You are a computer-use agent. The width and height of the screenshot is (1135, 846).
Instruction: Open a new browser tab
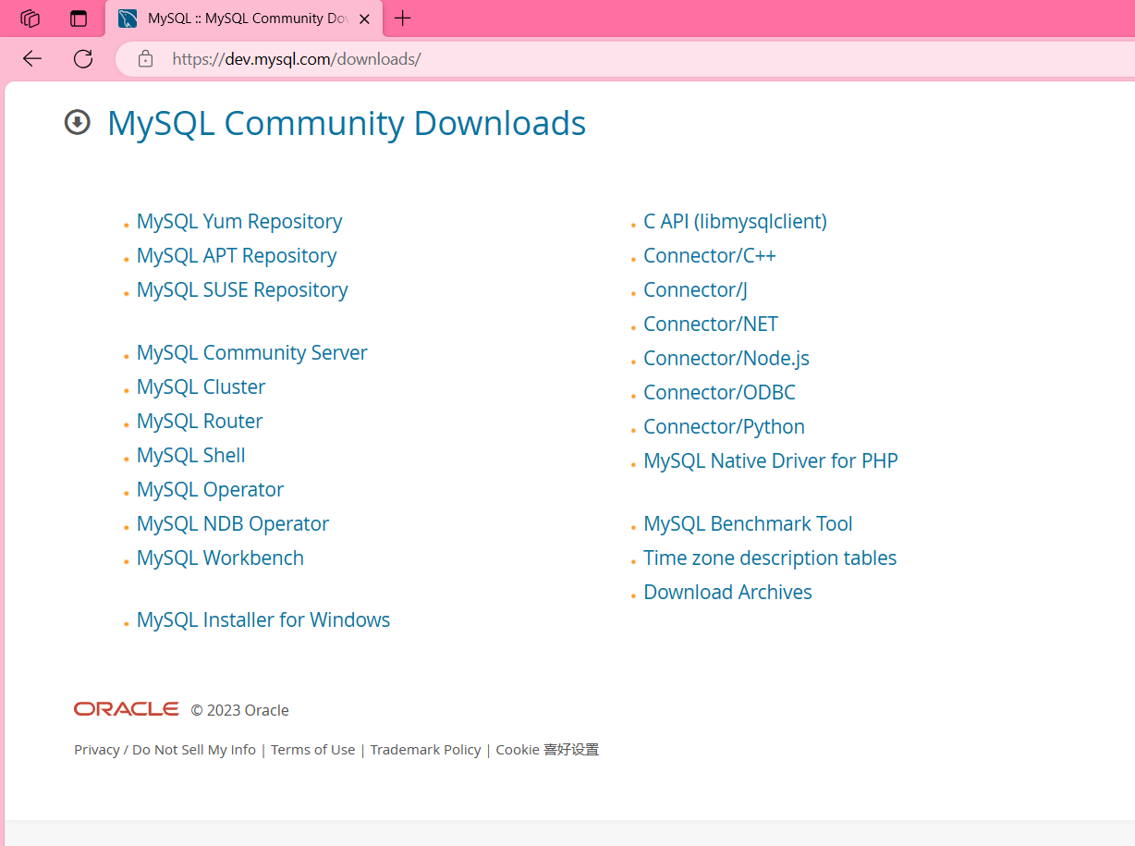(402, 18)
